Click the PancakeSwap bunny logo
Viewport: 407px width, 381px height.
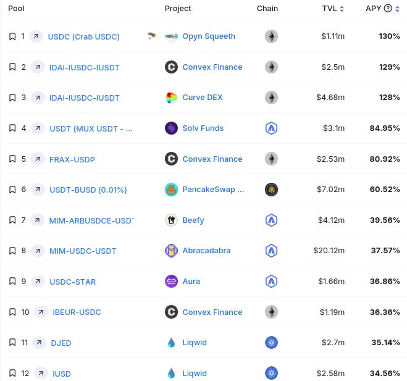coord(171,190)
